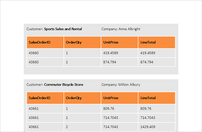Click the first table's SalesOrderID header
Screen dimensions: 202x132
(x=45, y=42)
